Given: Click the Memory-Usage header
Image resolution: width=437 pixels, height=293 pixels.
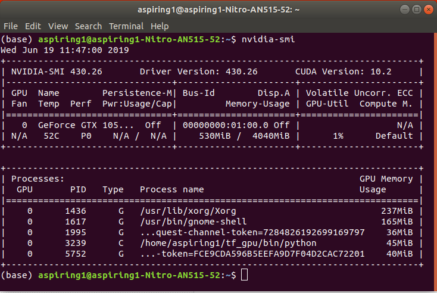Looking at the screenshot, I should tap(258, 104).
